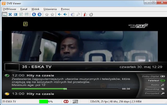Toggle the Teletext indicator

coord(156,81)
